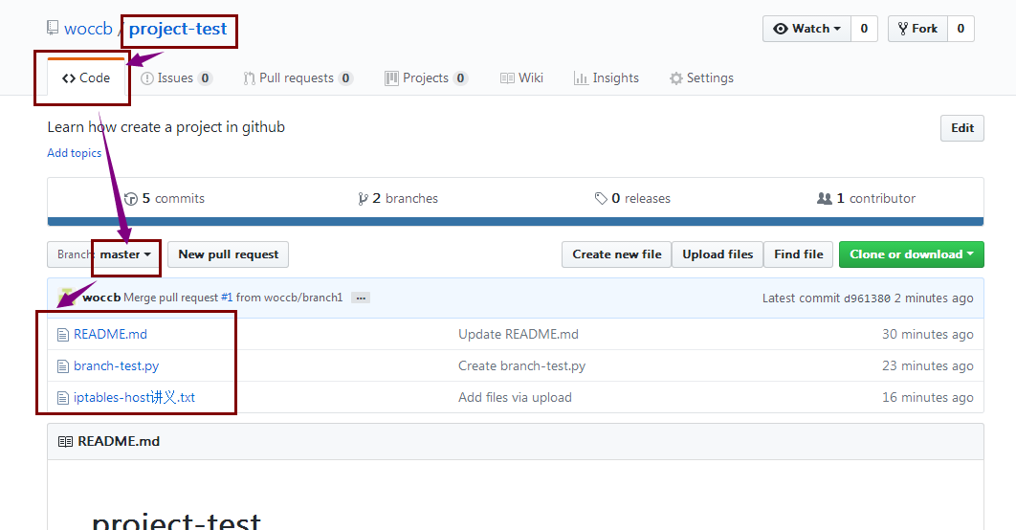Open the Pull requests tab

(x=298, y=77)
